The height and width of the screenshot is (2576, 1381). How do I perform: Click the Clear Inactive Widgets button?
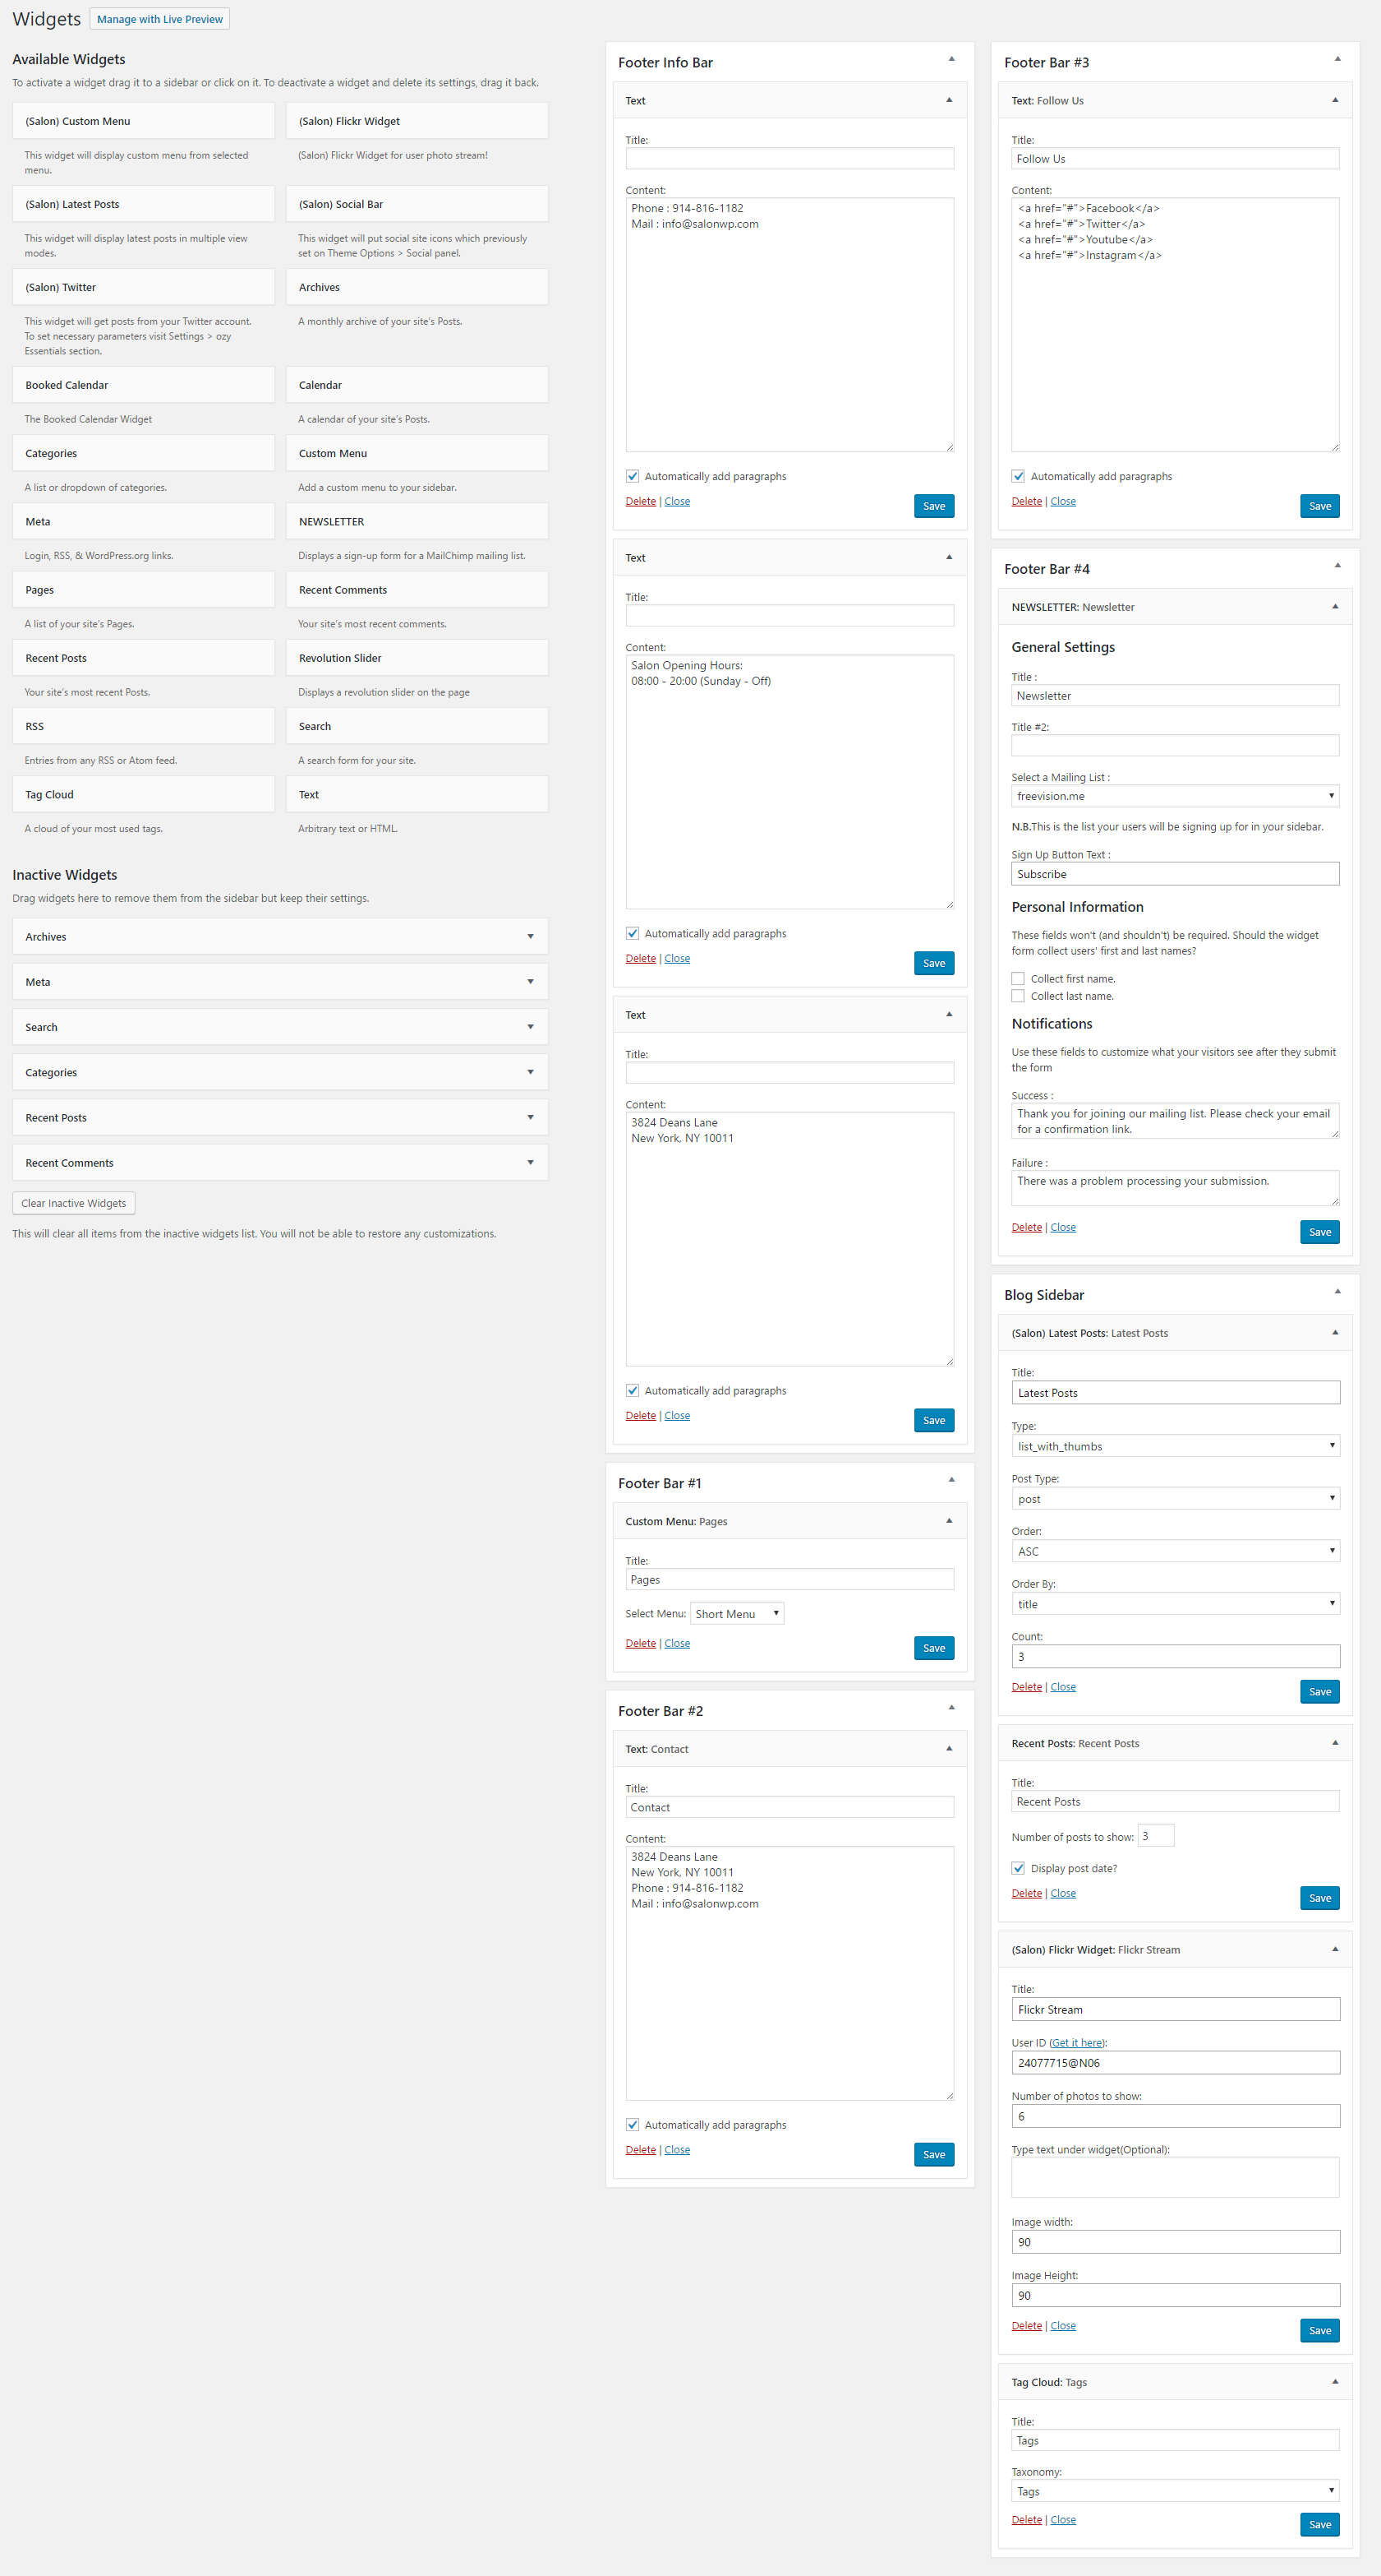pyautogui.click(x=74, y=1203)
